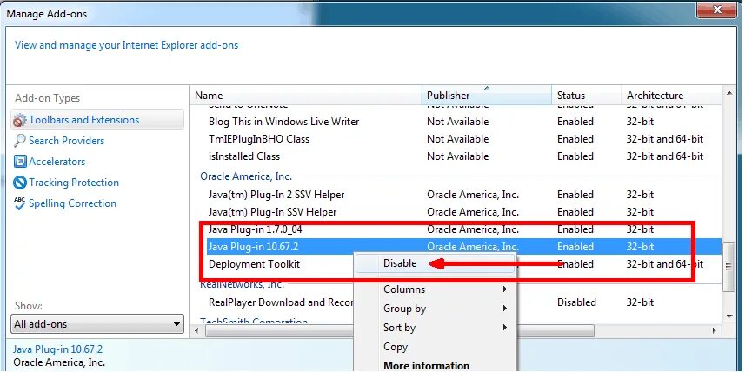Viewport: 745px width, 372px height.
Task: Open the Sort by submenu
Action: pyautogui.click(x=435, y=328)
